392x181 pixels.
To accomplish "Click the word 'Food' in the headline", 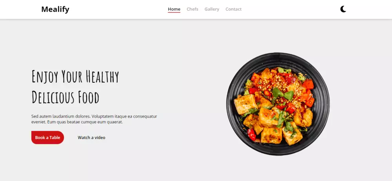I will [x=89, y=97].
